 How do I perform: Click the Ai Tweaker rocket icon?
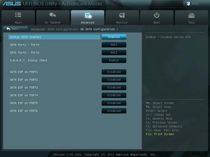(53, 15)
